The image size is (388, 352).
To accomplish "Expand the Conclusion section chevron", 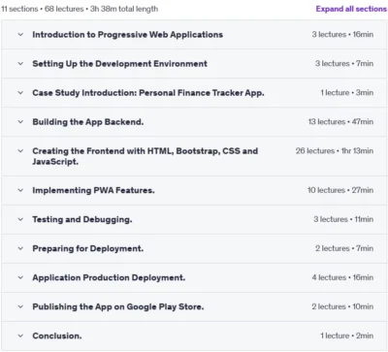I will [x=20, y=336].
